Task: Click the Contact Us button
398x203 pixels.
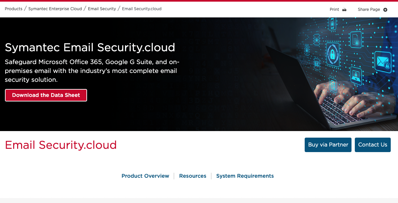Action: click(373, 145)
